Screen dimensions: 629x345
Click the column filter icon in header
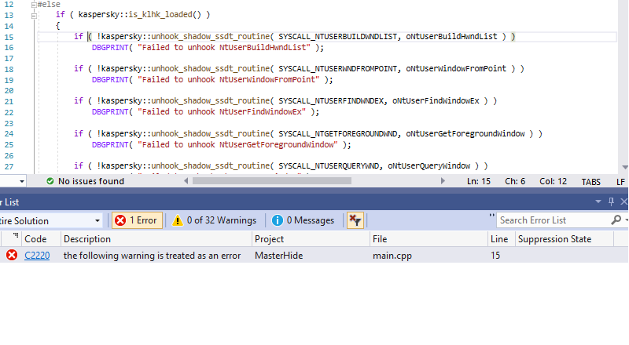(x=15, y=235)
